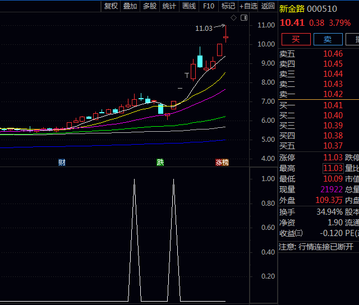Click the 卖一 price 10.42
This screenshot has width=359, height=305.
pyautogui.click(x=333, y=94)
